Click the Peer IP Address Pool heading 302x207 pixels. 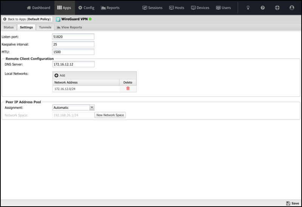23,102
